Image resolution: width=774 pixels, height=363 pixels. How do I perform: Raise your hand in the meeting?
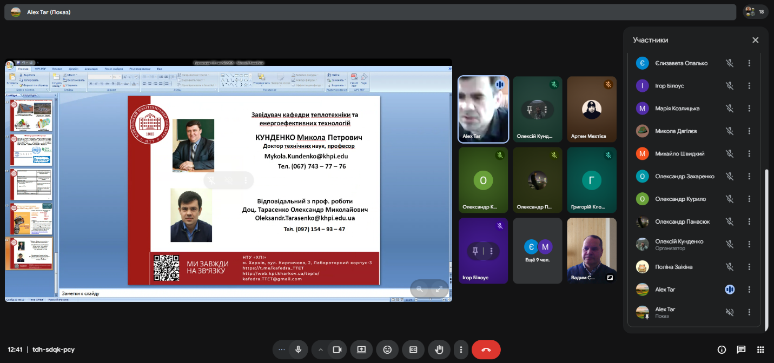click(439, 349)
